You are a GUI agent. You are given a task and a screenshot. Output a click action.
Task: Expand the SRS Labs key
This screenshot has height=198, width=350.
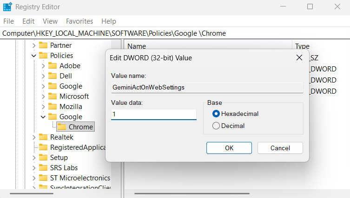coord(34,168)
